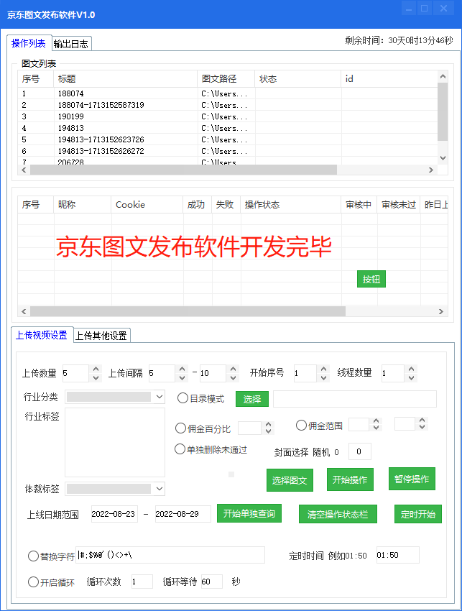Screen dimensions: 462x611
Task: Click left arrow of account table horizontal scrollbar
Action: click(24, 311)
